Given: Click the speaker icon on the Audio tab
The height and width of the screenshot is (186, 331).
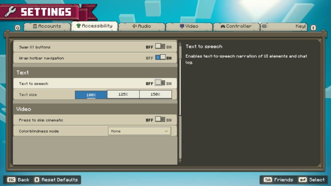Looking at the screenshot, I should coord(134,26).
